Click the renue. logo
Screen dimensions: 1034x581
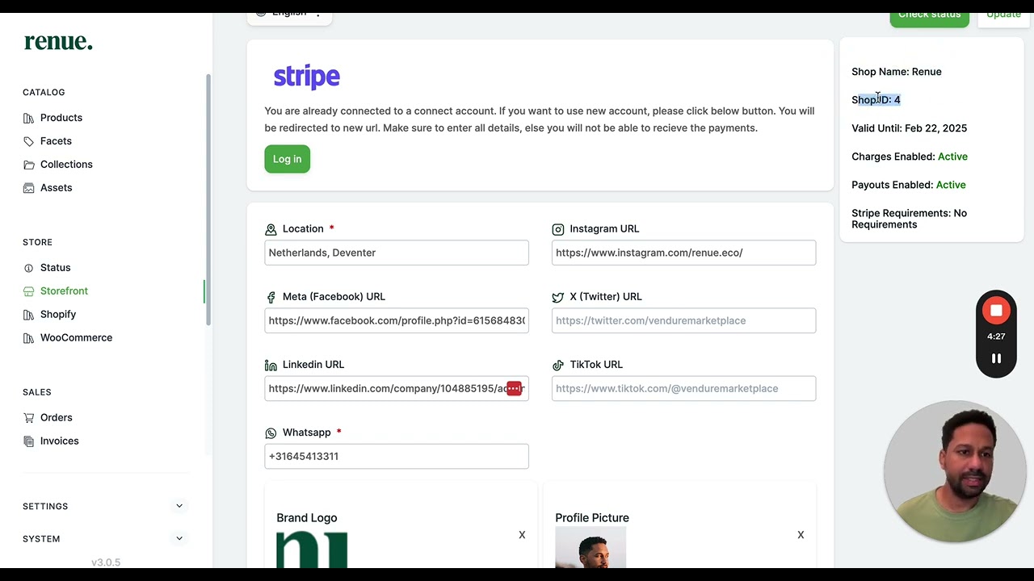point(58,42)
